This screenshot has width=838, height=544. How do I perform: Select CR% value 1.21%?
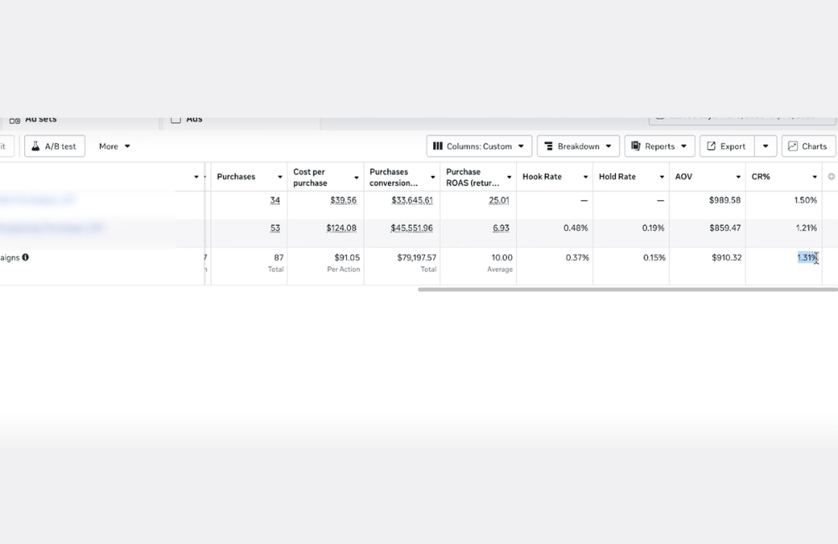pos(806,228)
